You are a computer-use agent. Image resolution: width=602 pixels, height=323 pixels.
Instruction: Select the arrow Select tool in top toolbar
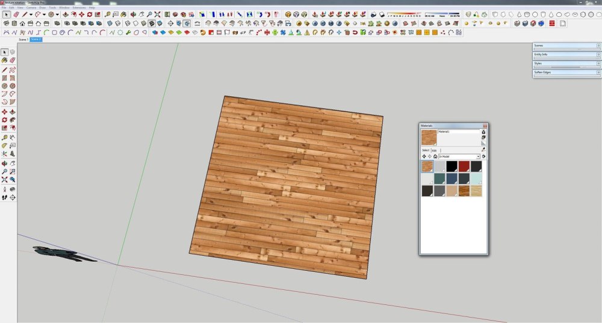[6, 14]
